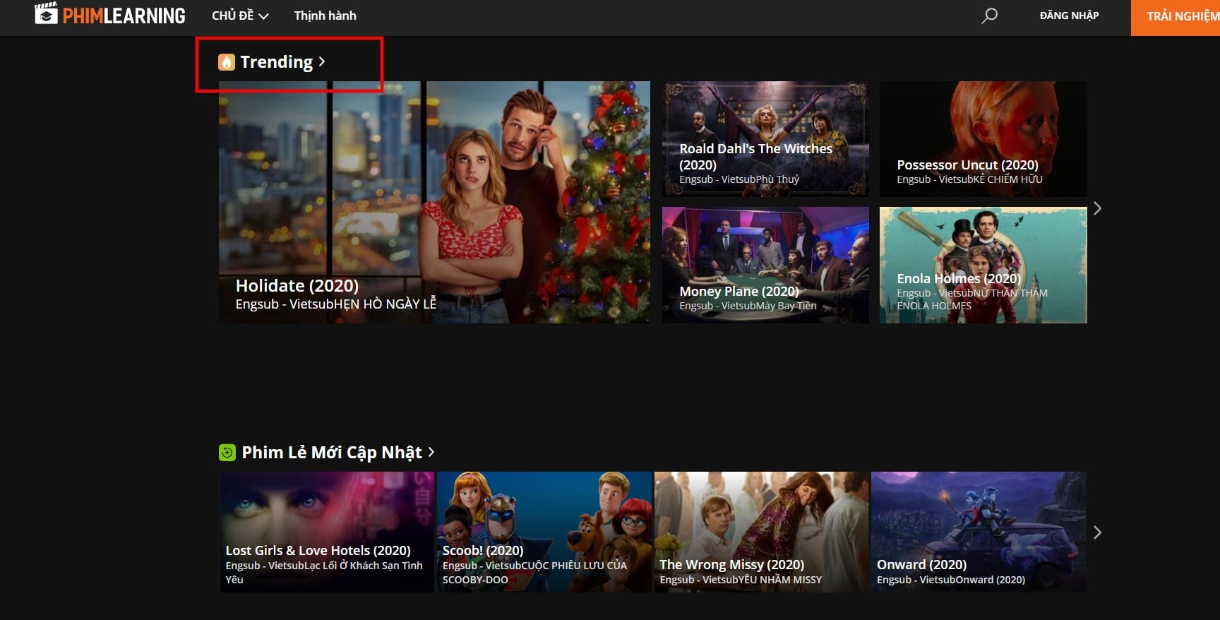
Task: Click 'NỮ THÁM THÁM ENOLA HOLMES' subtitle
Action: pos(972,299)
